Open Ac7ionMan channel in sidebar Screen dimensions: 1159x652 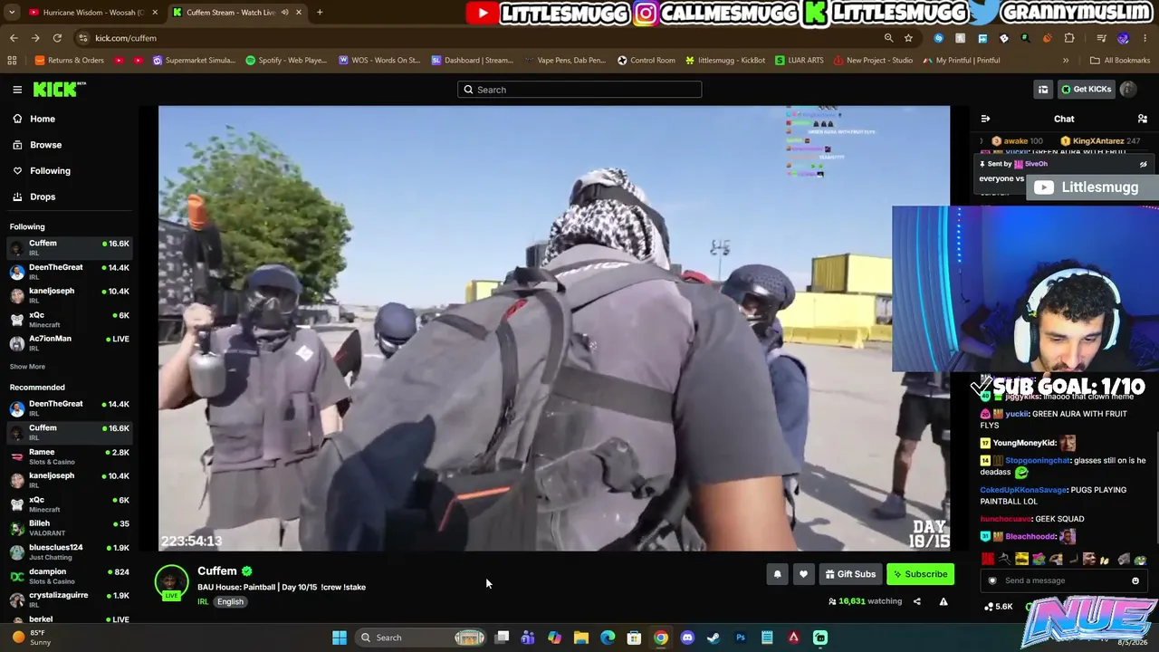coord(70,342)
